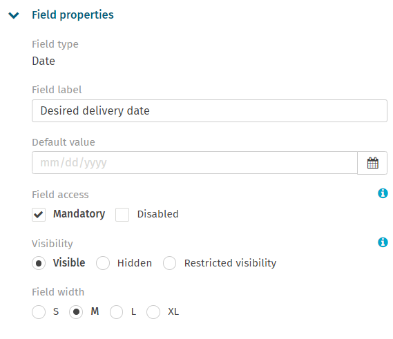Click the 'Date' field type value
The height and width of the screenshot is (339, 393).
click(x=44, y=61)
